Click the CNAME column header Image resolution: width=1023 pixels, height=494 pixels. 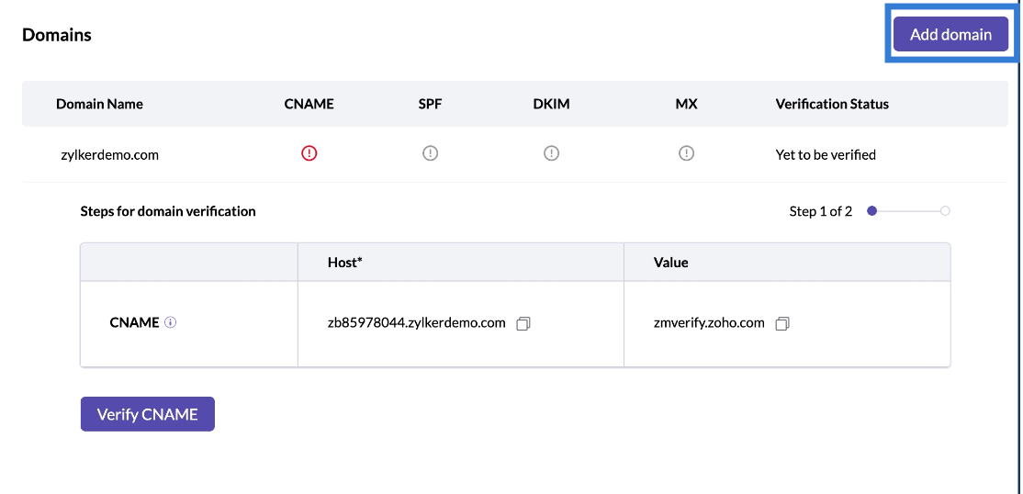tap(309, 104)
